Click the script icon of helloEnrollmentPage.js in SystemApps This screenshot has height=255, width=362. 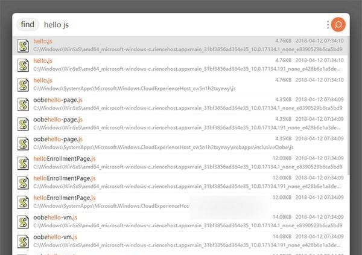pos(24,202)
